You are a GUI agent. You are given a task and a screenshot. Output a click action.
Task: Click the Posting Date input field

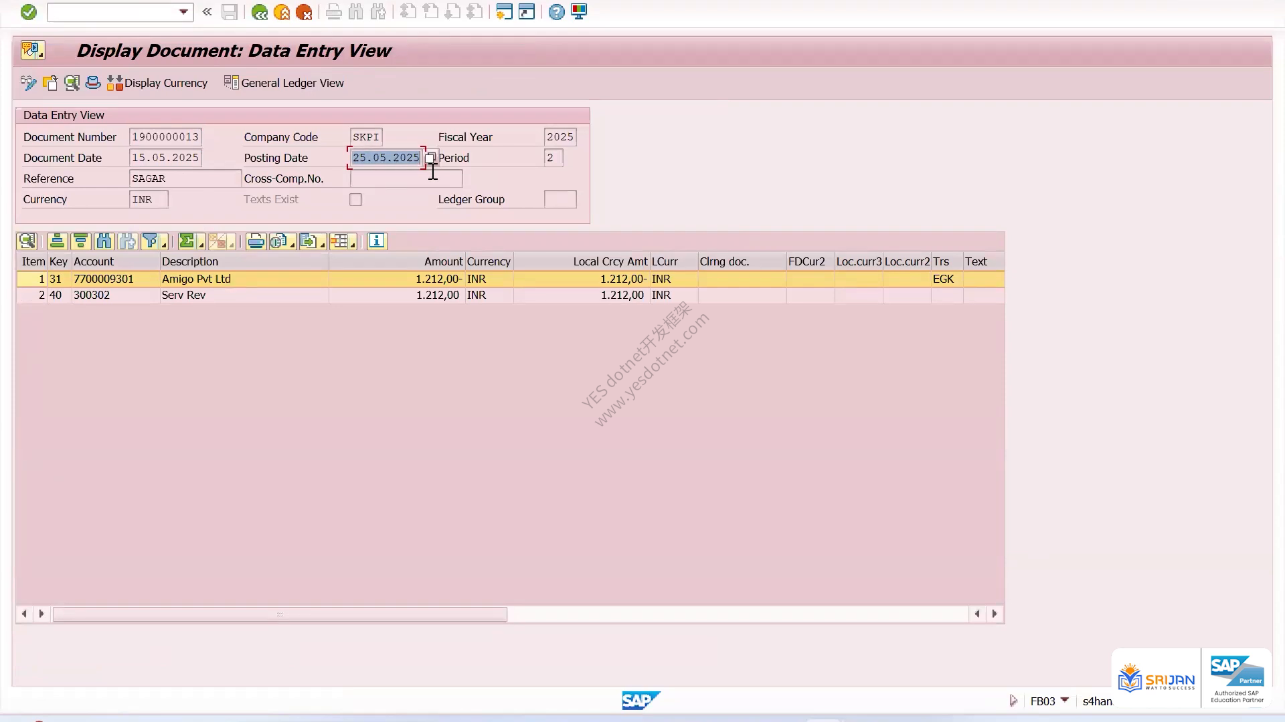386,158
